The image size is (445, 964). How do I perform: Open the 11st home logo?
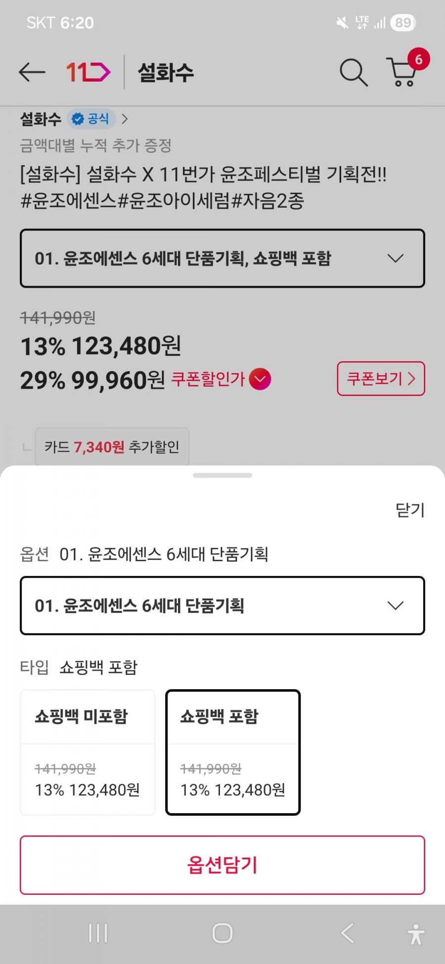point(89,72)
